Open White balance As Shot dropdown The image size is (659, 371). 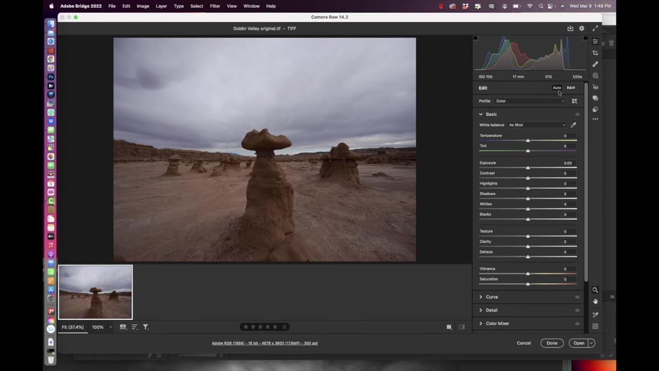(537, 125)
